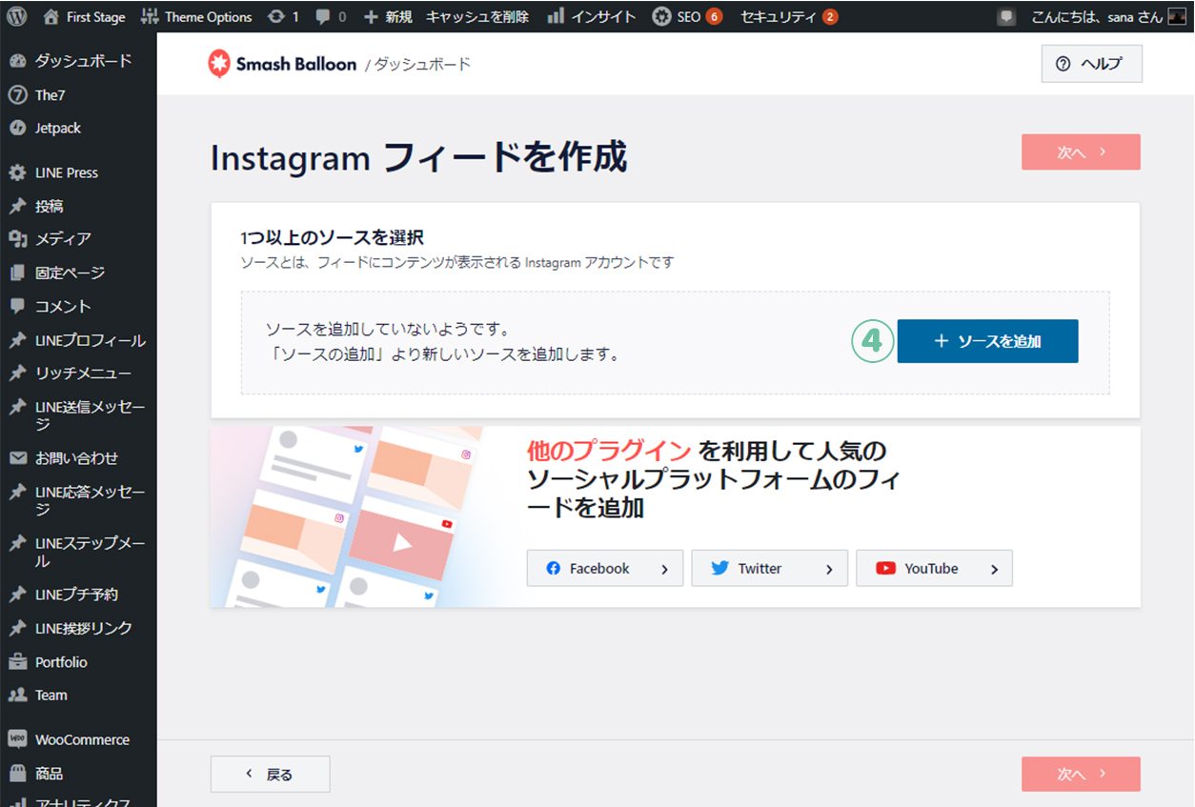
Task: Click the updates icon in admin bar
Action: click(x=277, y=16)
